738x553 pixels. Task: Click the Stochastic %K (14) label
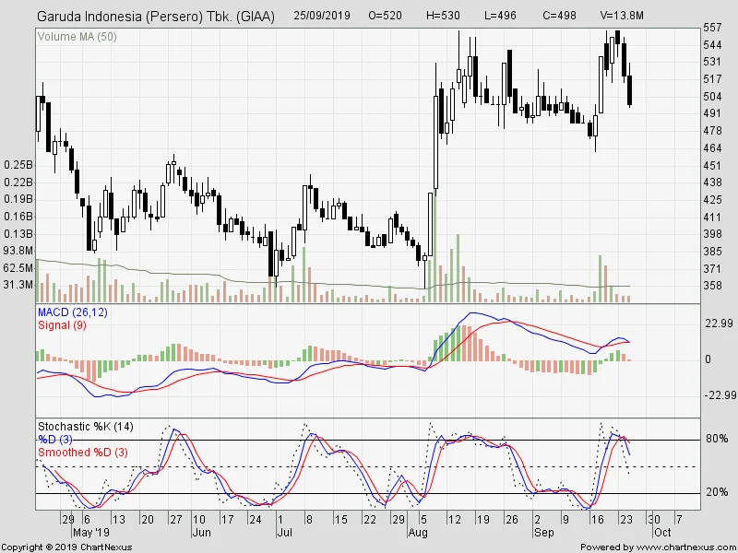(86, 427)
